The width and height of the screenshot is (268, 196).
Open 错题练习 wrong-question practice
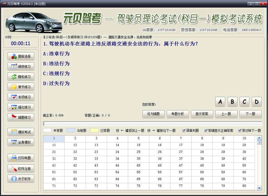click(21, 117)
